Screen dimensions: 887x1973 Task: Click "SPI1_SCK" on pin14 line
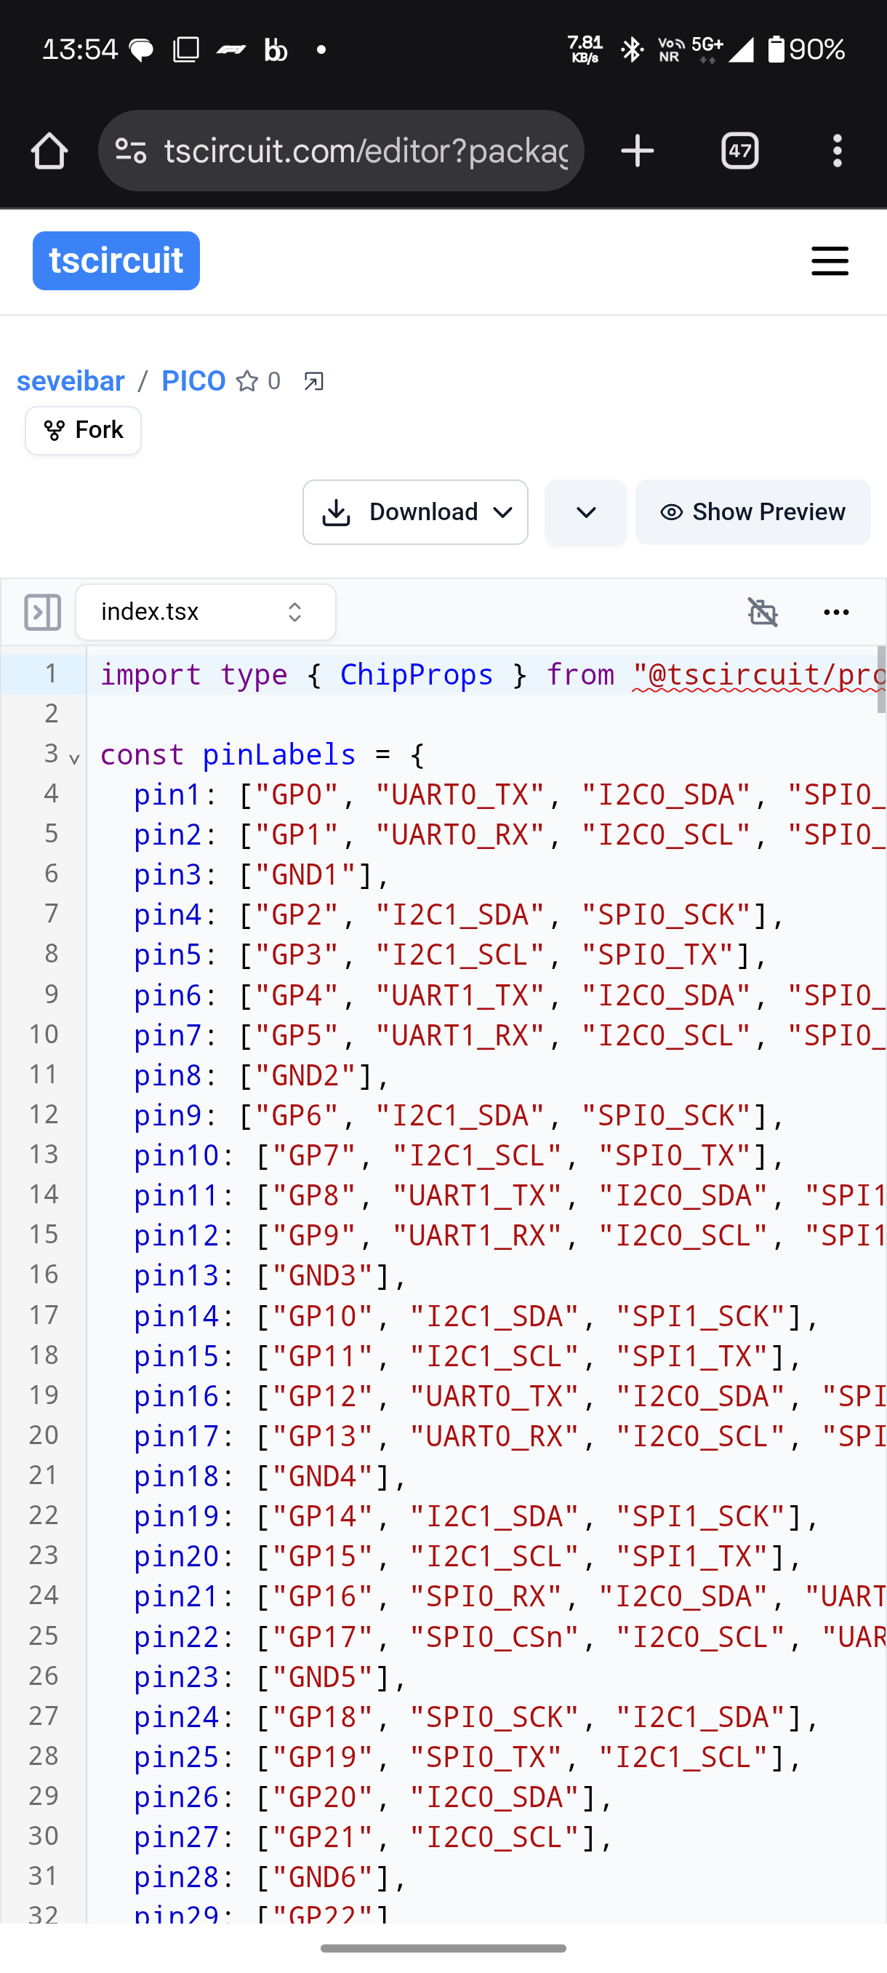tap(701, 1316)
